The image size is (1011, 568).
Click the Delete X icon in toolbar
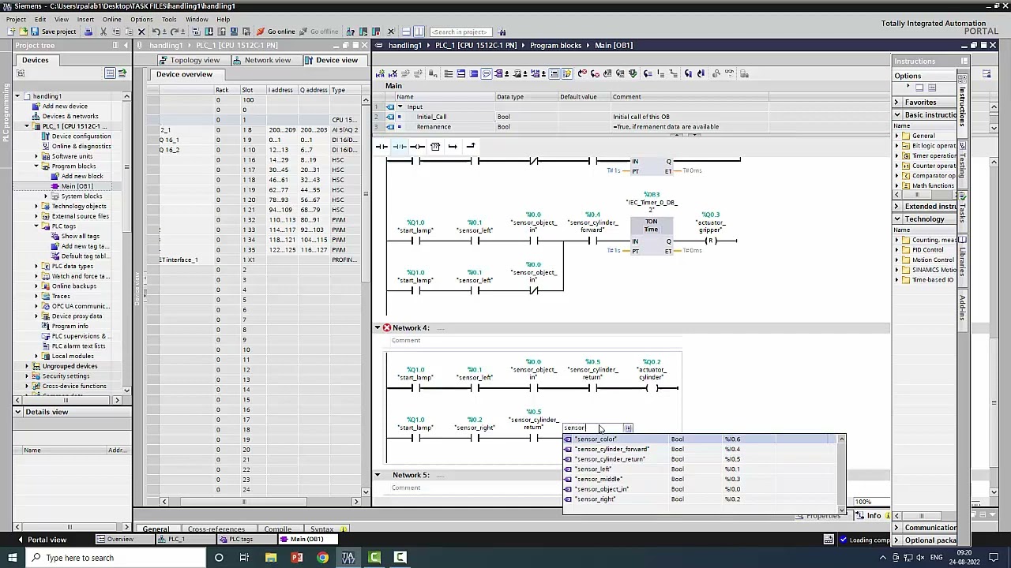point(141,32)
